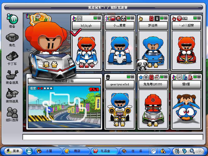
Task: Click player name 小灬晕晕
Action: 120,25
